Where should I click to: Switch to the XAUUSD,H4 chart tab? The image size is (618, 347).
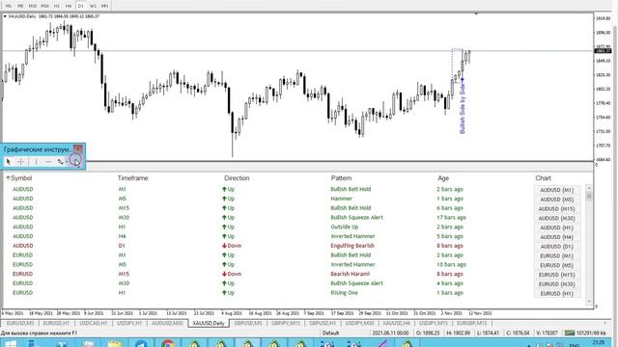(x=397, y=323)
